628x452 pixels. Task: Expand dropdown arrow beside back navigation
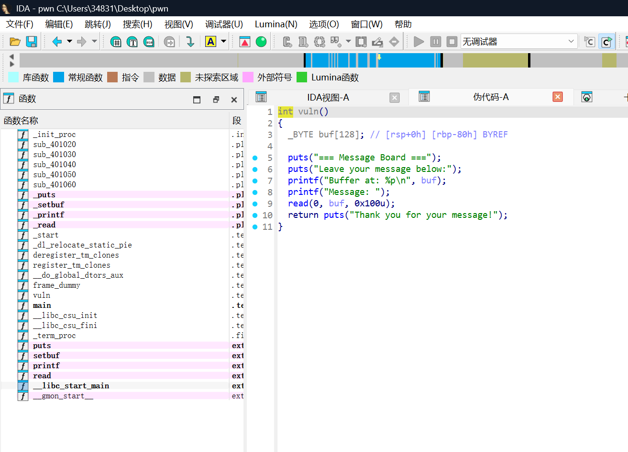(69, 42)
